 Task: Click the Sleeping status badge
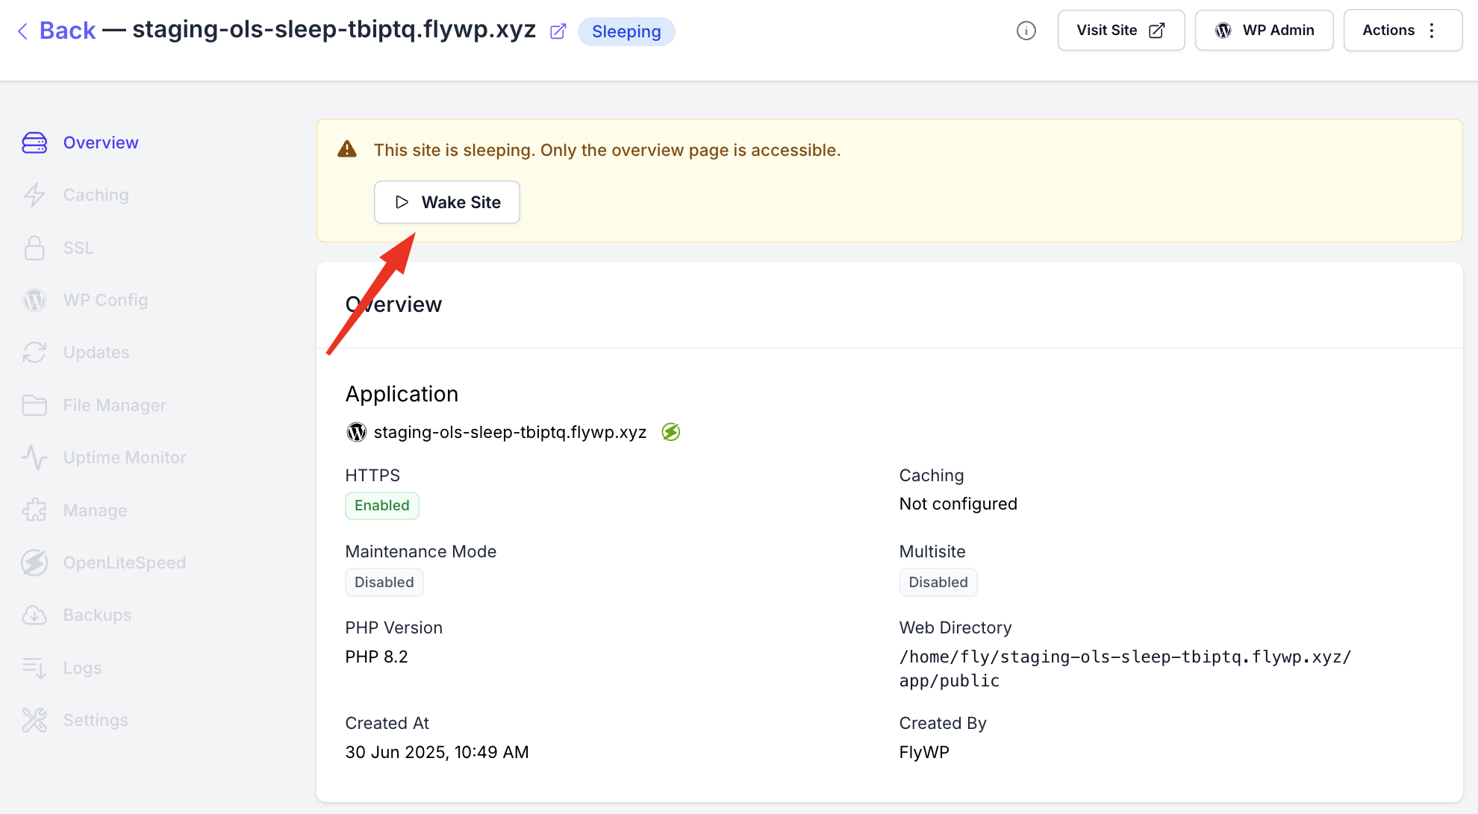(626, 31)
